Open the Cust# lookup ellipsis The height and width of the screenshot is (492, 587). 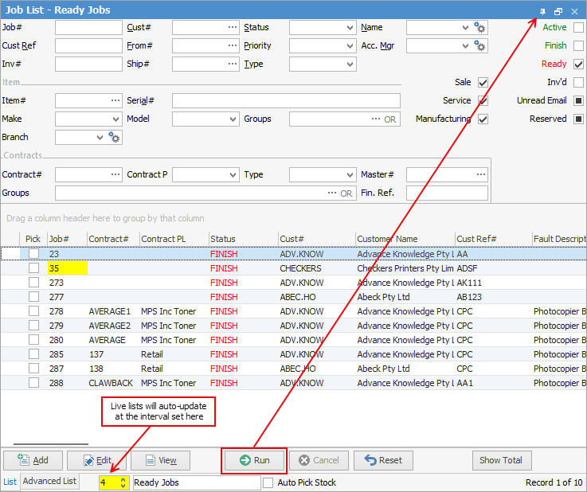pos(233,27)
